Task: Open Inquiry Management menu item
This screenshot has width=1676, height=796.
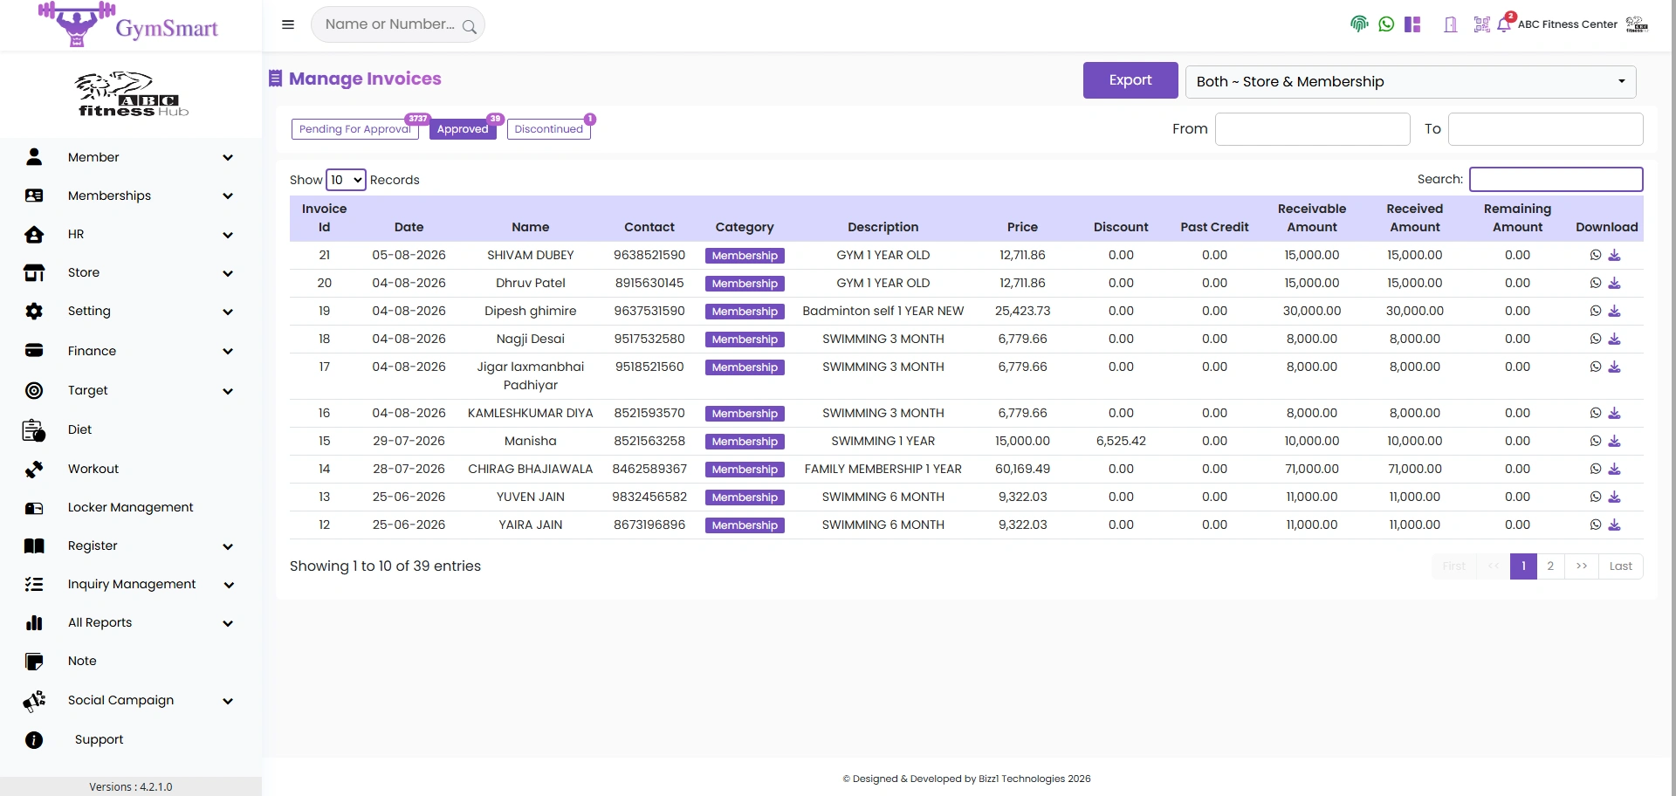Action: tap(131, 584)
